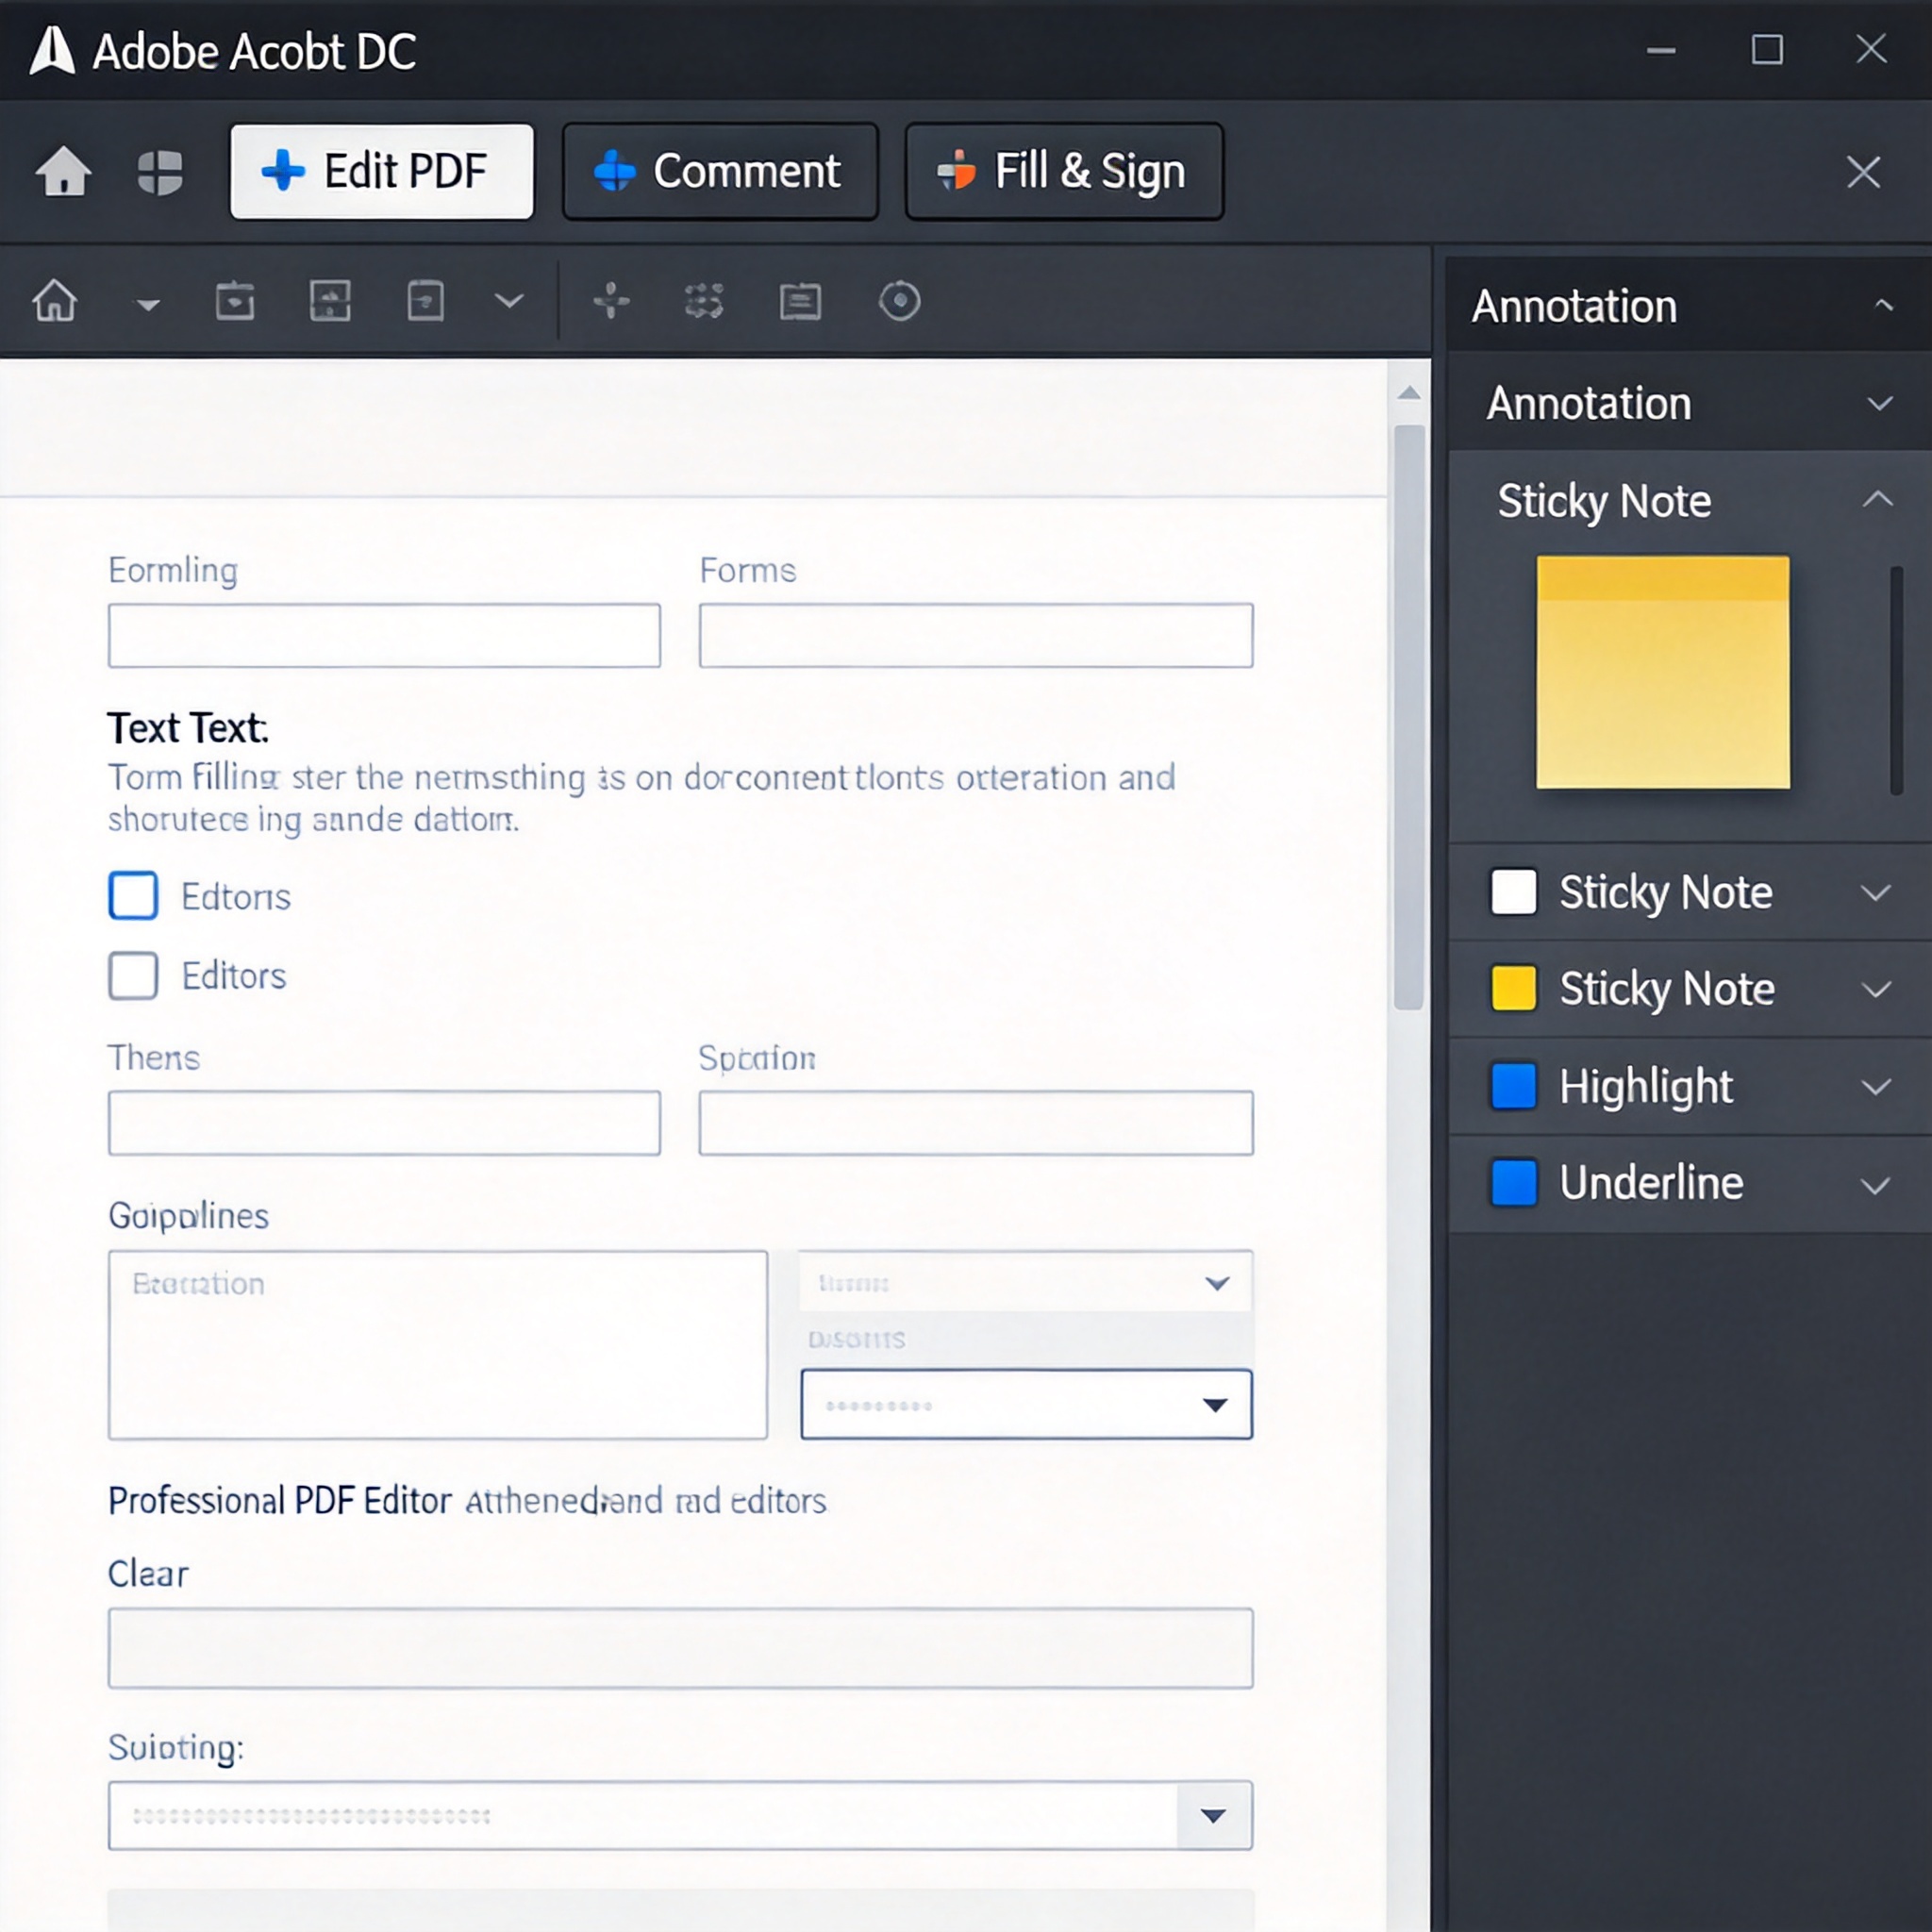This screenshot has width=1932, height=1932.
Task: Click the blue Underline color swatch
Action: coord(1513,1182)
